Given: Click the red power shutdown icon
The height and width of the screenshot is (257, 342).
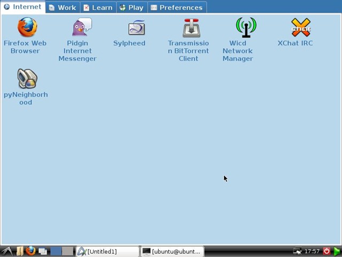Looking at the screenshot, I should click(327, 251).
